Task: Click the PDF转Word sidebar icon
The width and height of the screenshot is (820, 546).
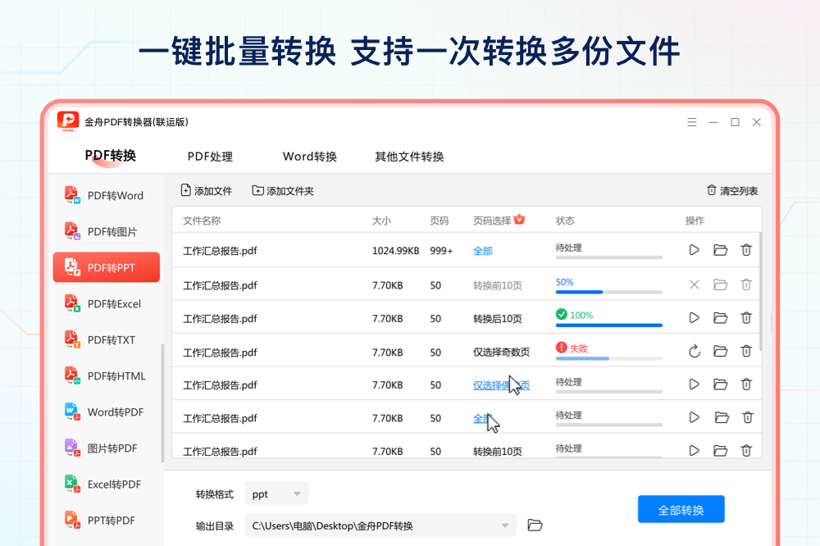Action: (x=73, y=195)
